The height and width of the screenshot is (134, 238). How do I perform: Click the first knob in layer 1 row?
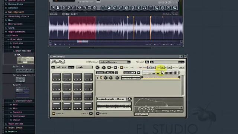click(105, 78)
